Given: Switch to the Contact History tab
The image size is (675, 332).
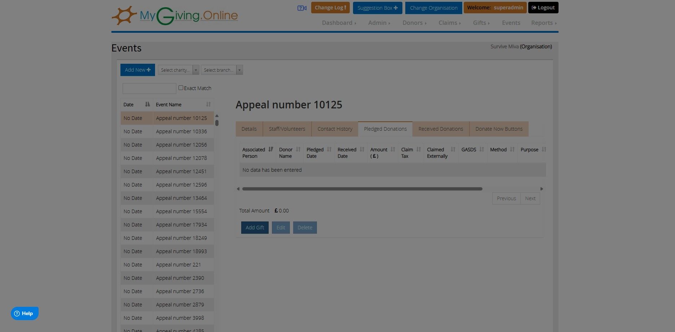Looking at the screenshot, I should click(x=335, y=129).
